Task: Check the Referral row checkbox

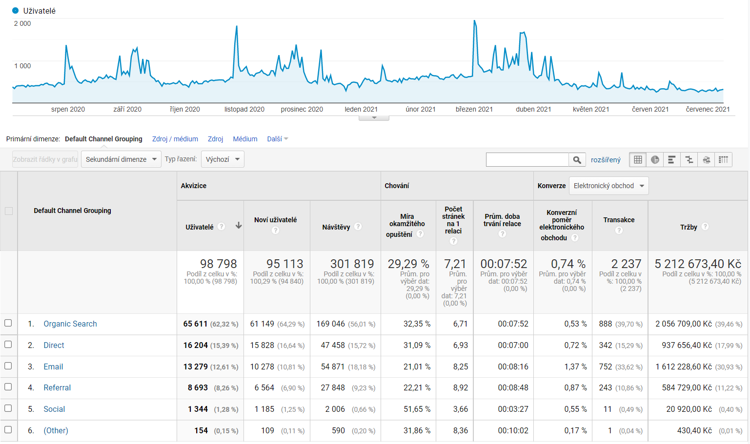Action: (x=8, y=386)
